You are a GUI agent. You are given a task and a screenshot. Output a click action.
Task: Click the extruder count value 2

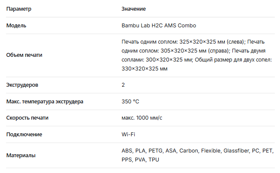pyautogui.click(x=123, y=85)
